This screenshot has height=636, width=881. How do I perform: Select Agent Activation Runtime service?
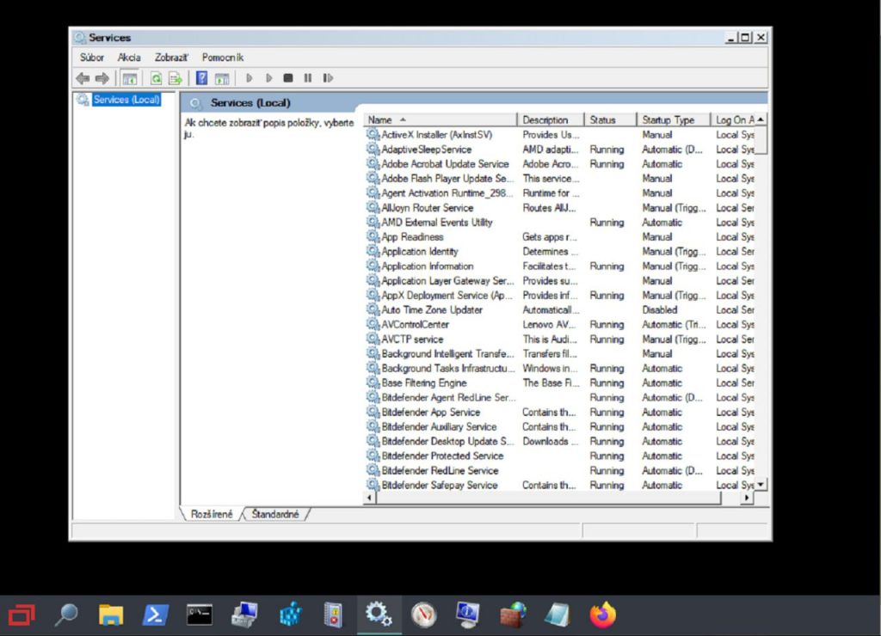pos(559,193)
